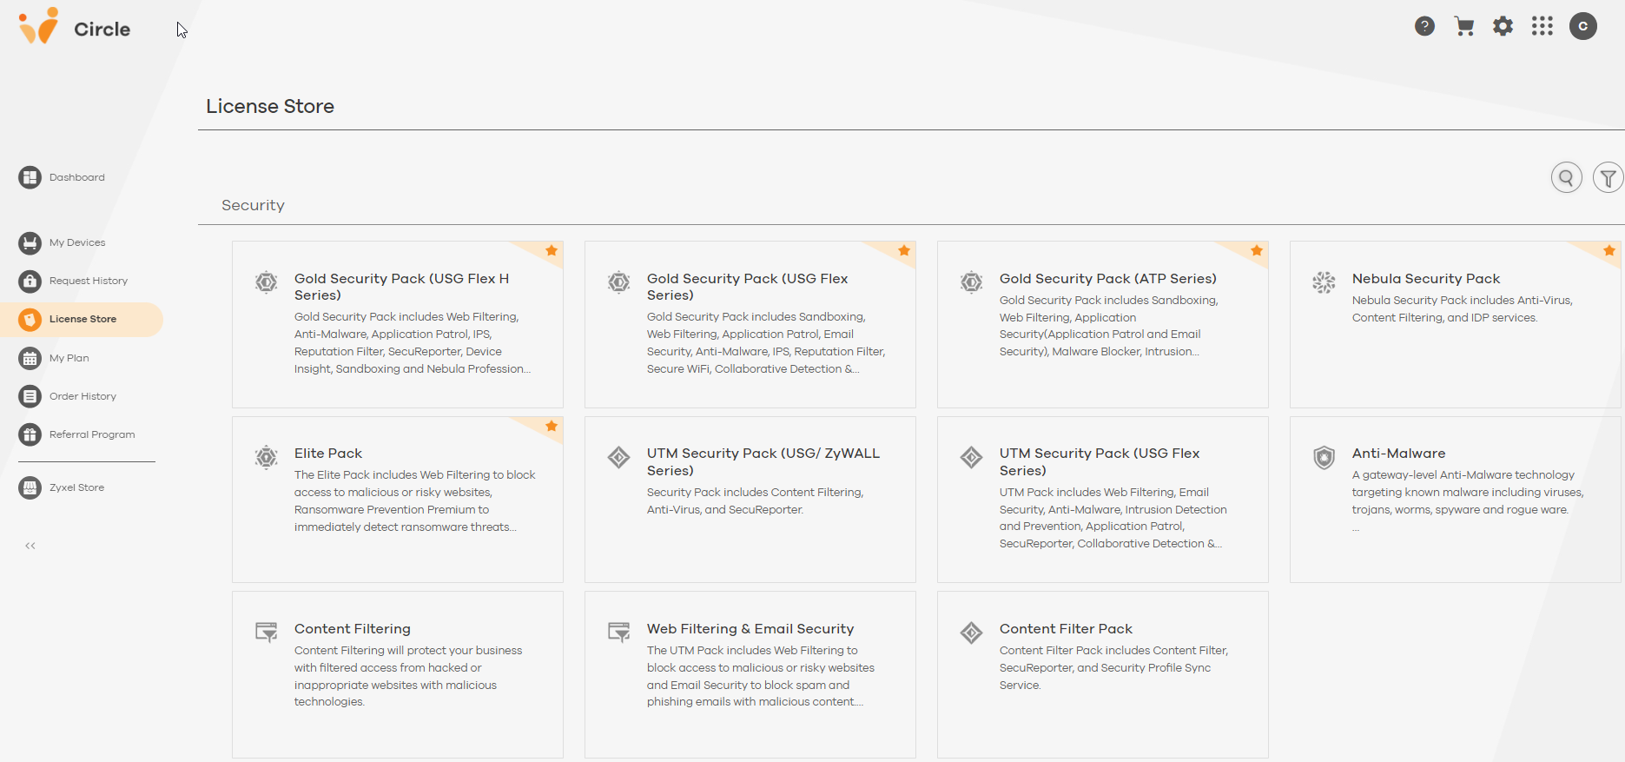Image resolution: width=1625 pixels, height=762 pixels.
Task: Open Nebula Security Pack card
Action: [x=1455, y=323]
